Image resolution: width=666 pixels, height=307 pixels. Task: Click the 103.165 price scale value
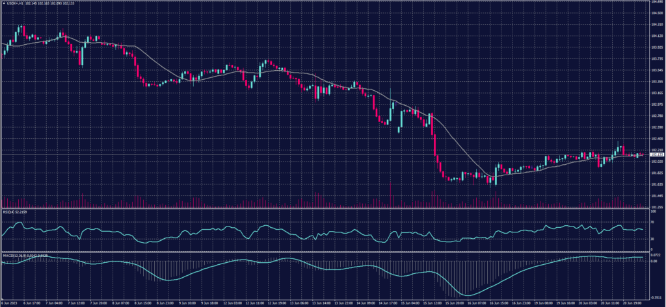click(x=656, y=93)
